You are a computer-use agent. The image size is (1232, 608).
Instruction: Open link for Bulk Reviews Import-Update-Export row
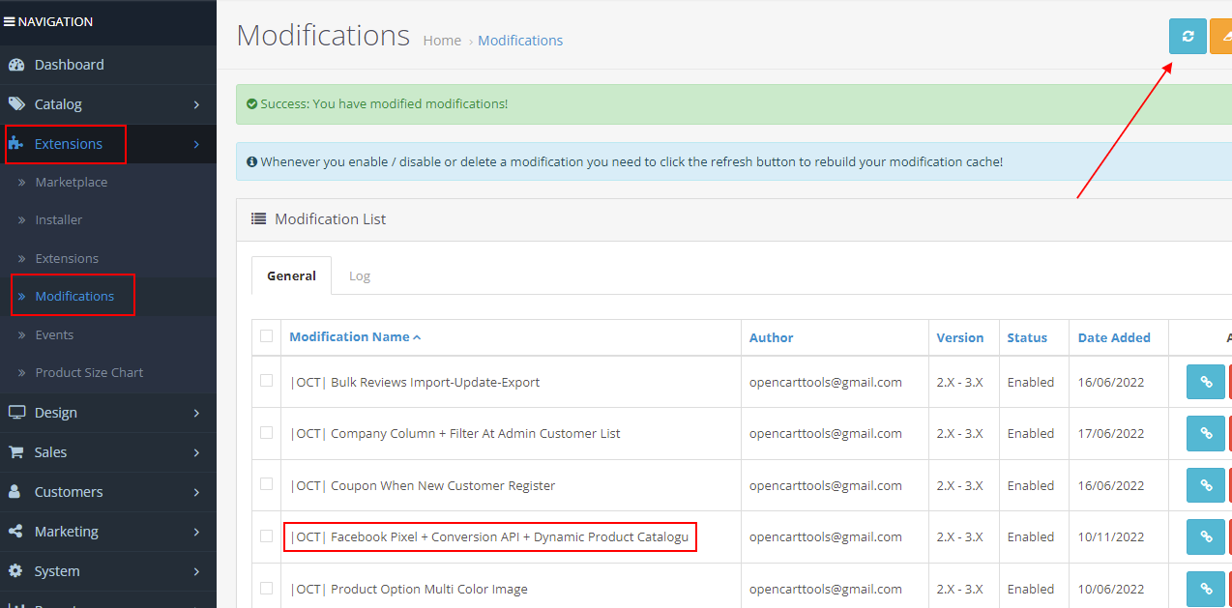[1205, 382]
